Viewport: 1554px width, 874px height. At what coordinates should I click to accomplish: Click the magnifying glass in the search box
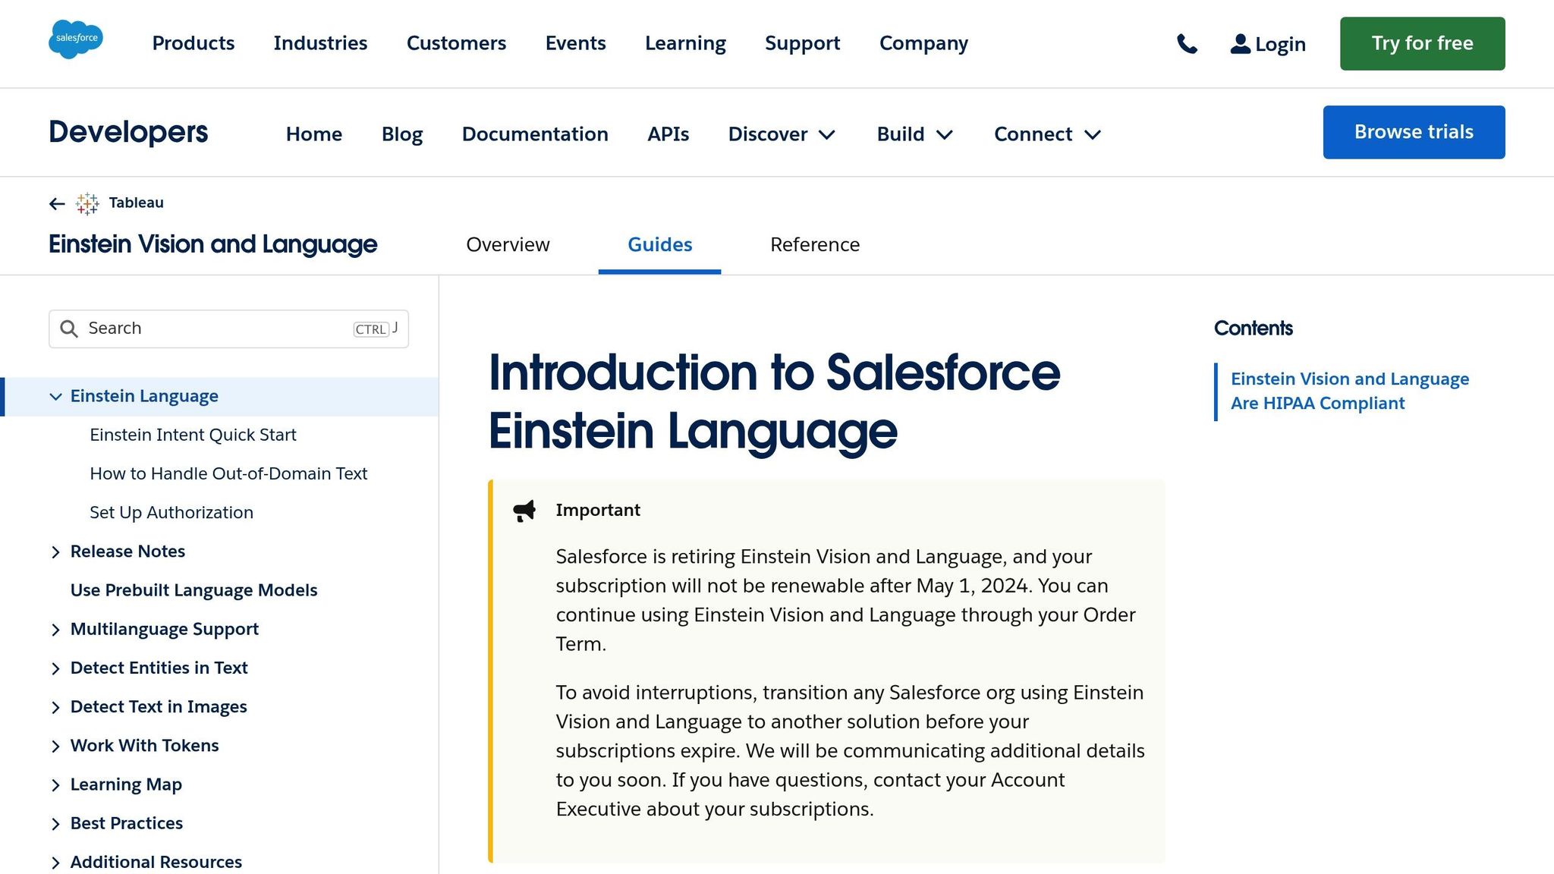click(69, 329)
